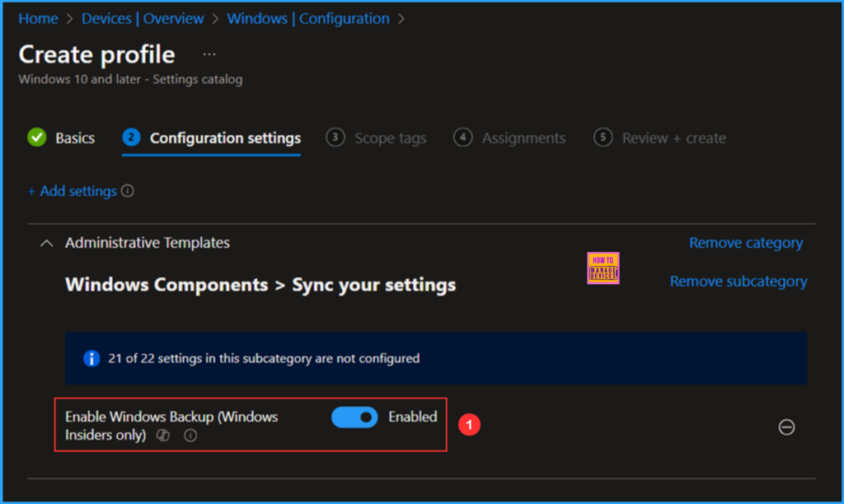Screen dimensions: 844x504
Task: Click the step 5 circle for Review + create
Action: (x=603, y=138)
